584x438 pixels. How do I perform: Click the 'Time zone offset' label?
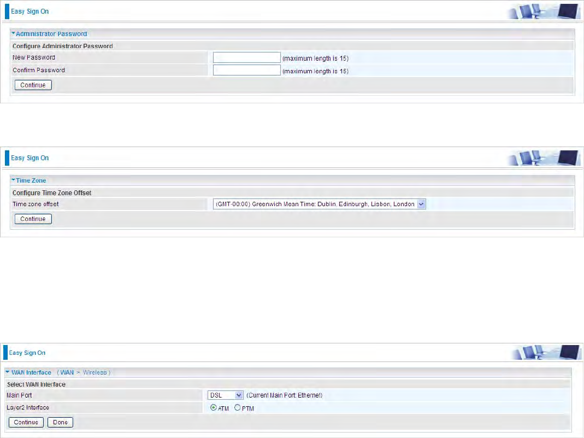36,204
